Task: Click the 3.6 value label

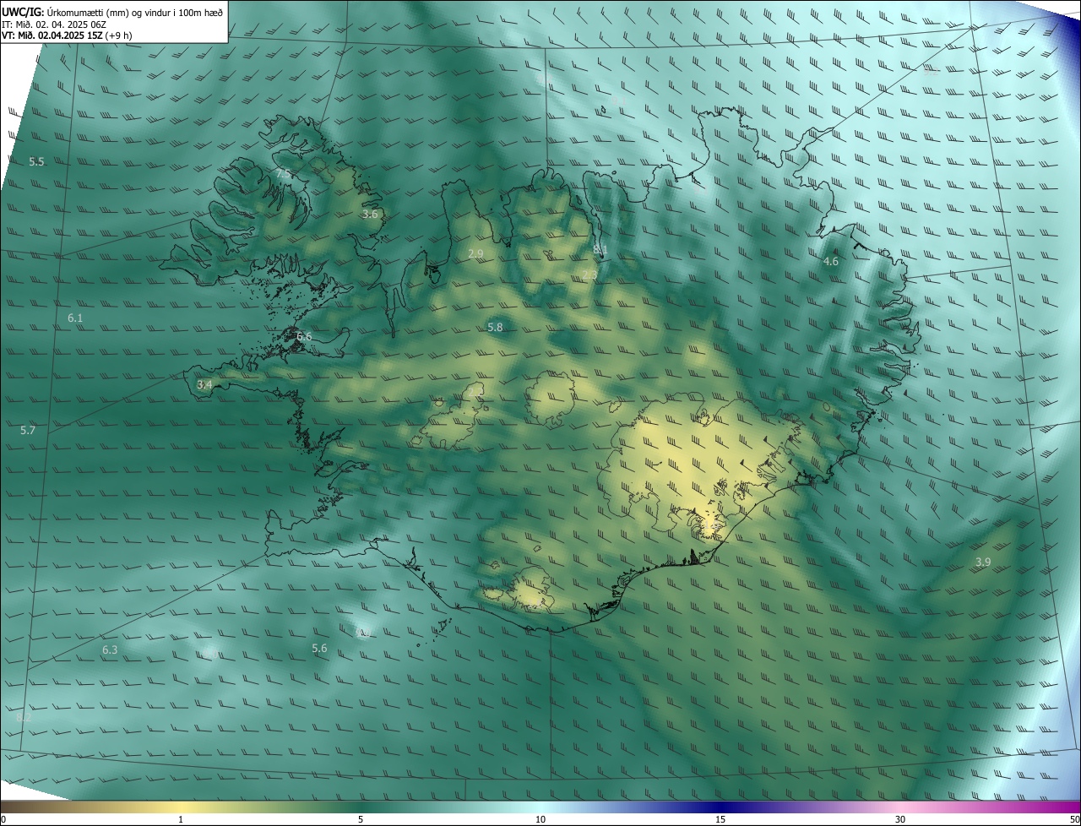Action: point(370,215)
